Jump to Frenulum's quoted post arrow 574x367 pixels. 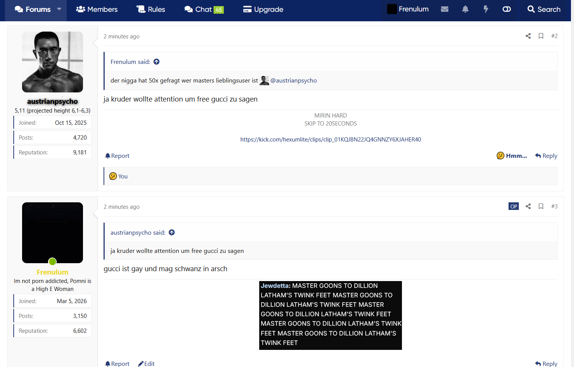(156, 62)
